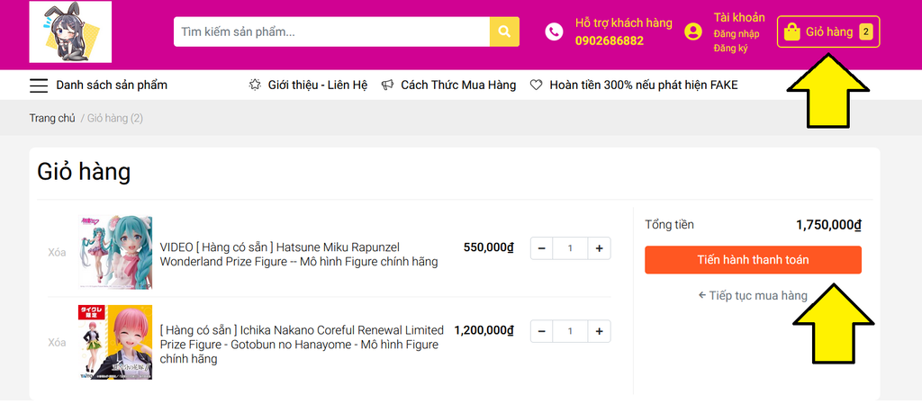Viewport: 922px width, 413px height.
Task: Click the Đăng nhập login link
Action: pos(736,34)
